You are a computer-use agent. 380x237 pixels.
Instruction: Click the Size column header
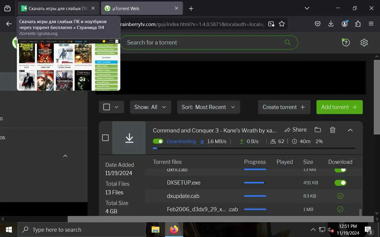308,162
